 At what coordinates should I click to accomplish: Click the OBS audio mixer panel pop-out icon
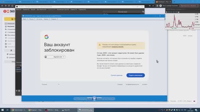(143, 12)
